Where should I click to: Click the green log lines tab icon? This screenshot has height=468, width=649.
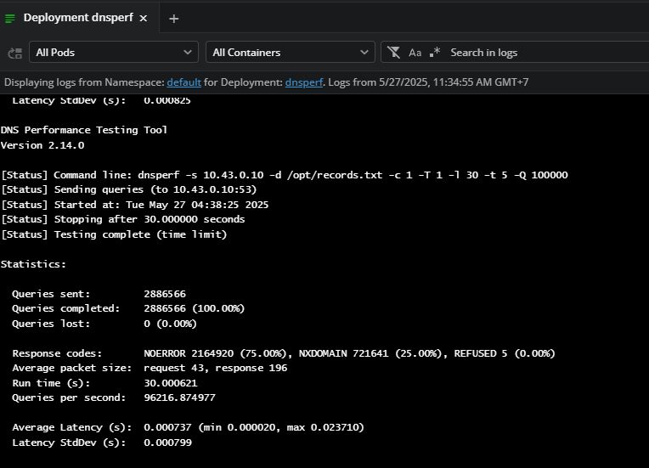[10, 18]
